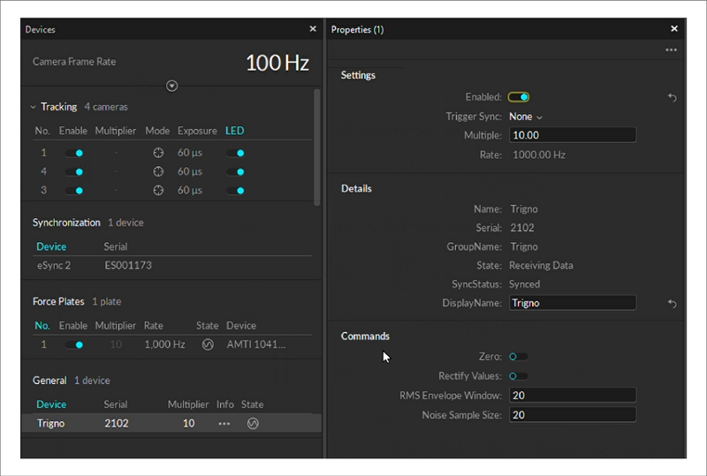Open the Trigno Info ellipsis icon

(x=224, y=423)
